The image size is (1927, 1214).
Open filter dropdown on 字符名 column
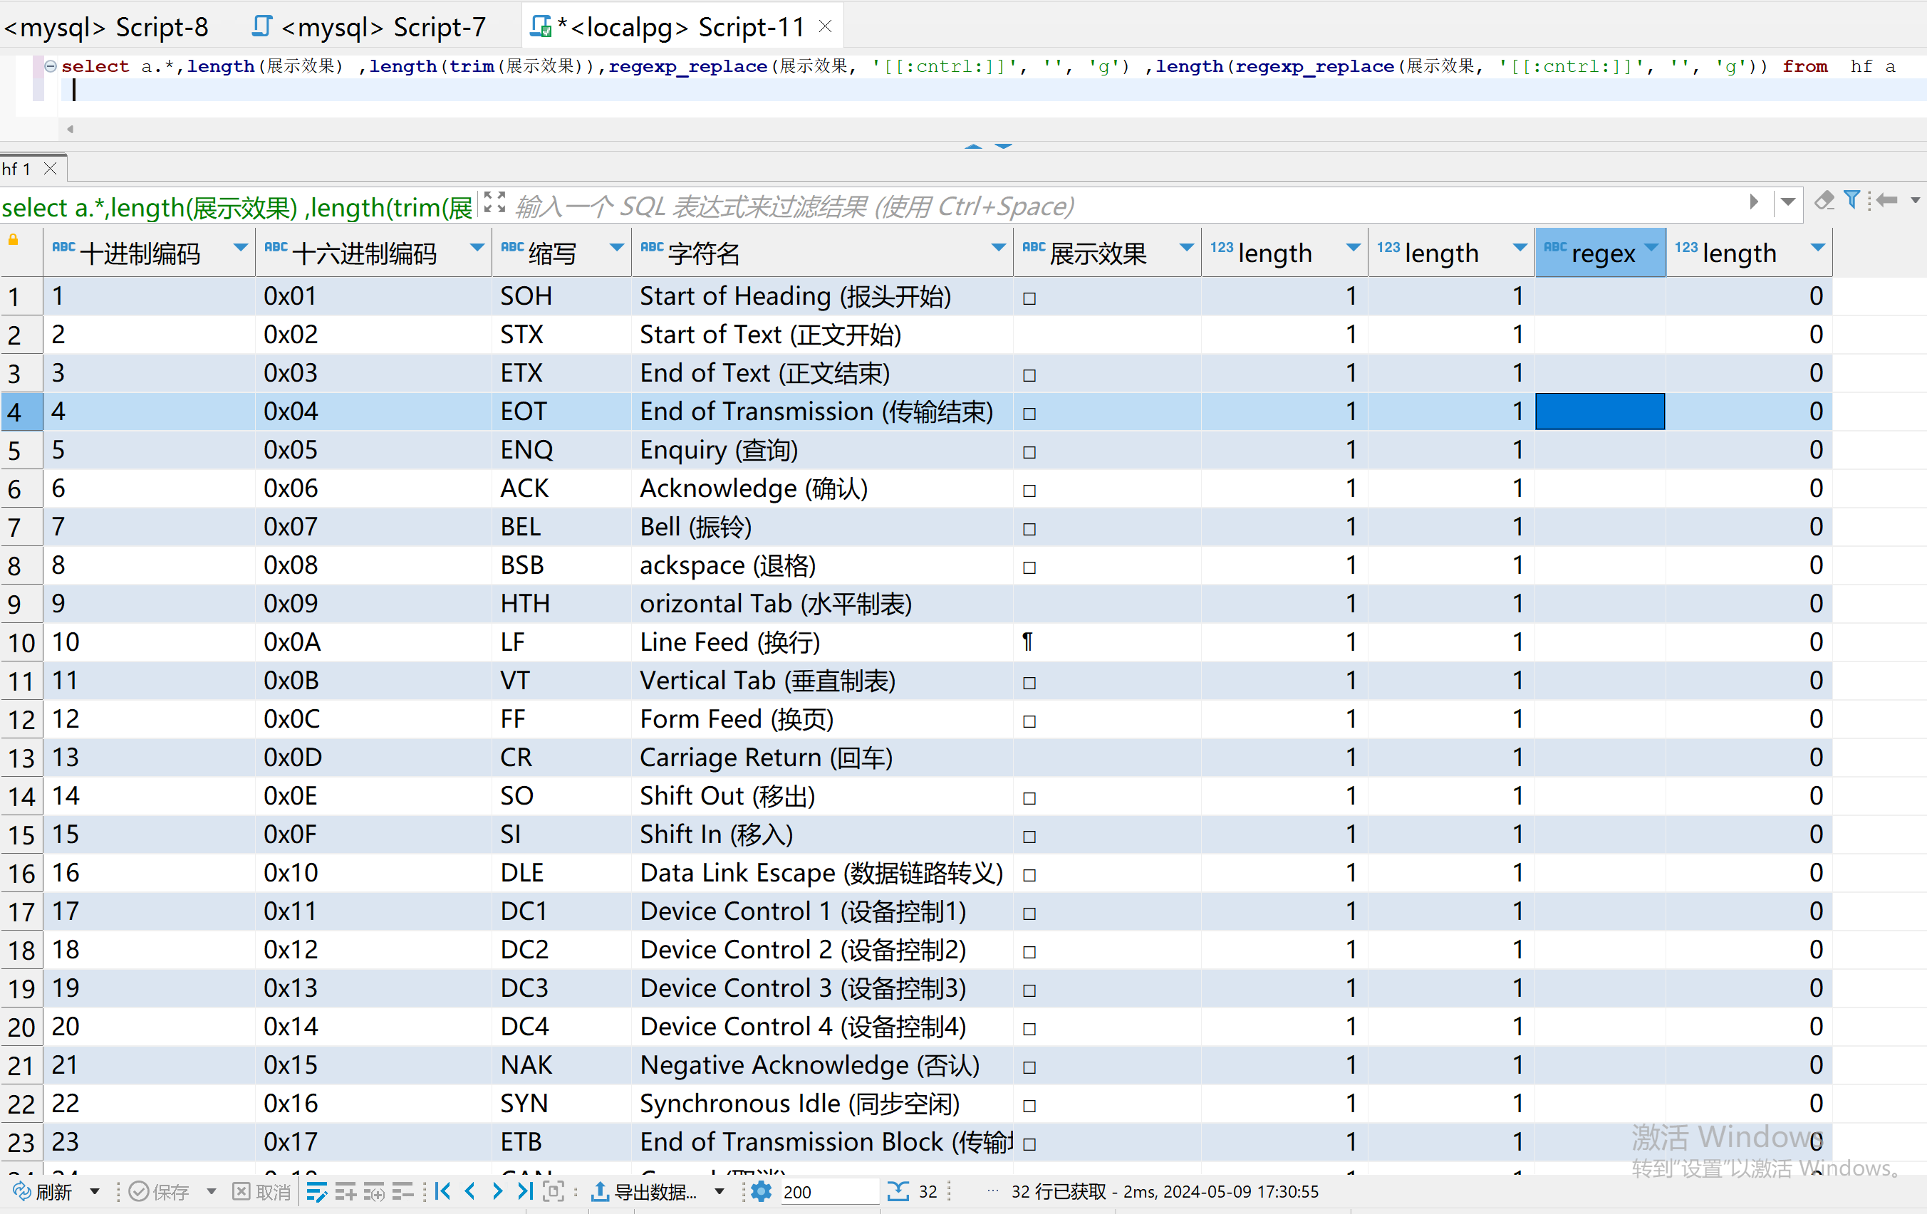(x=999, y=248)
